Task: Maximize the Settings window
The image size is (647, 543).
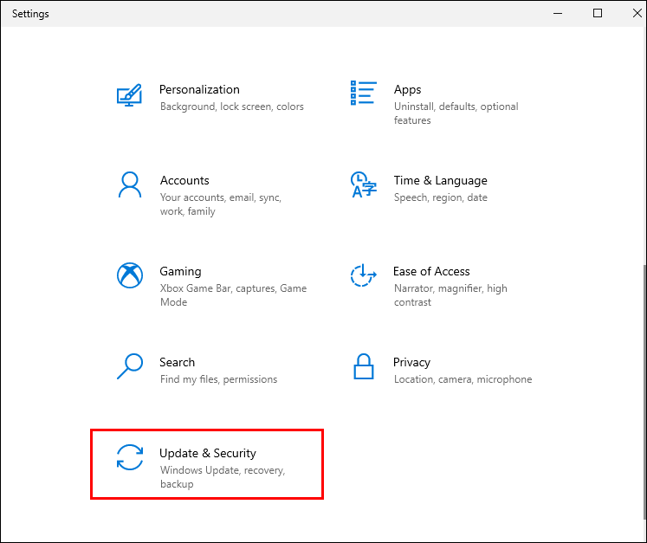Action: pyautogui.click(x=598, y=13)
